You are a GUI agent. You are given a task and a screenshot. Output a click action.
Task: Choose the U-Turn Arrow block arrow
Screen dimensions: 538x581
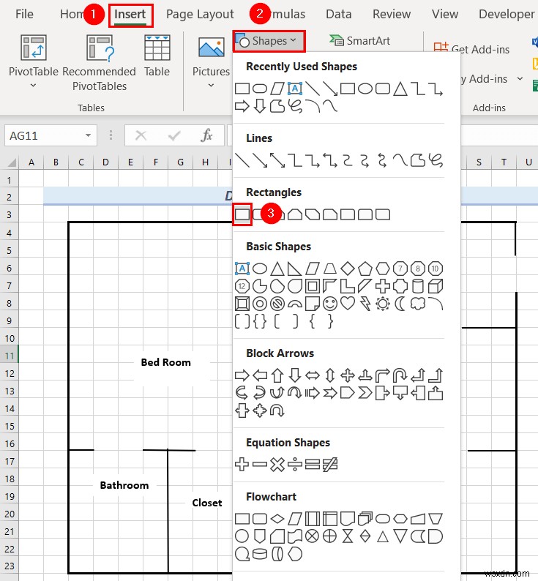[x=400, y=375]
